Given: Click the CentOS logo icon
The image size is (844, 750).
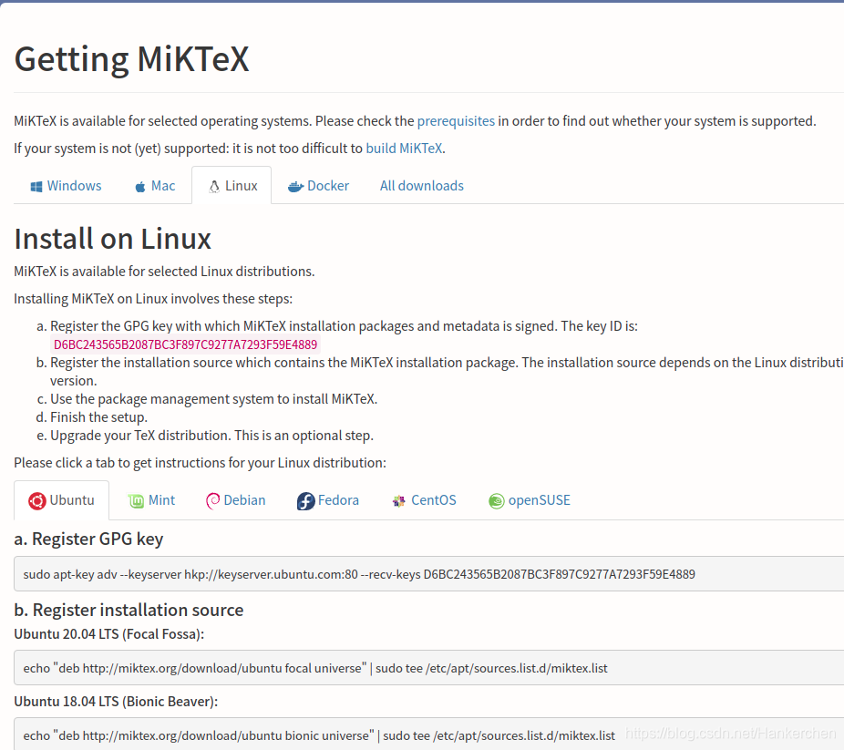Looking at the screenshot, I should pos(399,501).
